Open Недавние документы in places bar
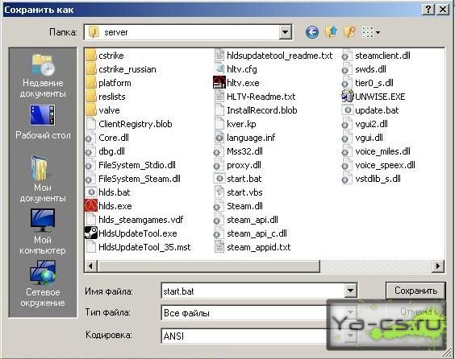Viewport: 455px width, 359px height. tap(43, 76)
